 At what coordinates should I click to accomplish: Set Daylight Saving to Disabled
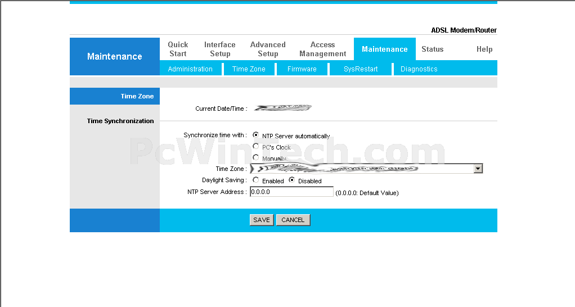[291, 180]
